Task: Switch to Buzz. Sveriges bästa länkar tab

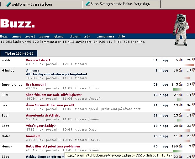Action: pyautogui.click(x=122, y=4)
